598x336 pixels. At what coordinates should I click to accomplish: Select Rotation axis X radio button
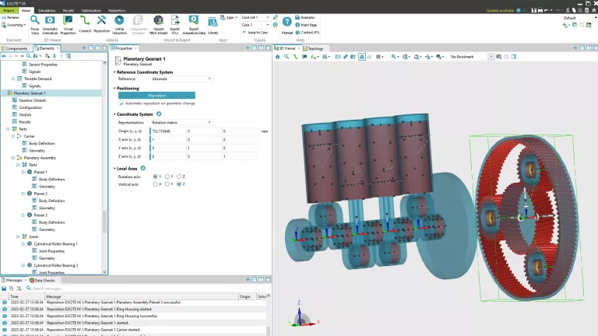155,177
